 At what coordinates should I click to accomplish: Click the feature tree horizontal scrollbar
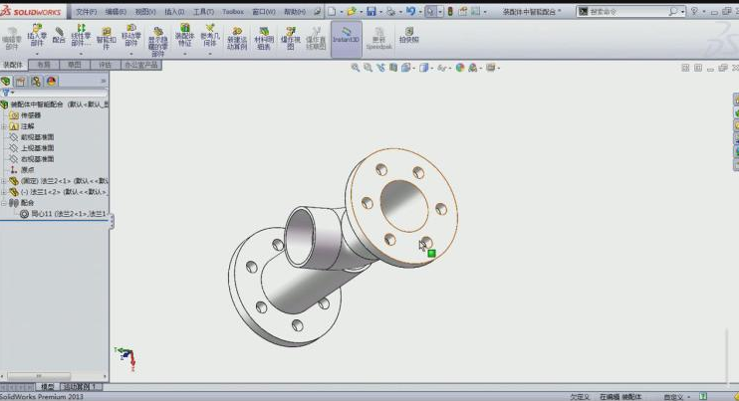coord(39,376)
